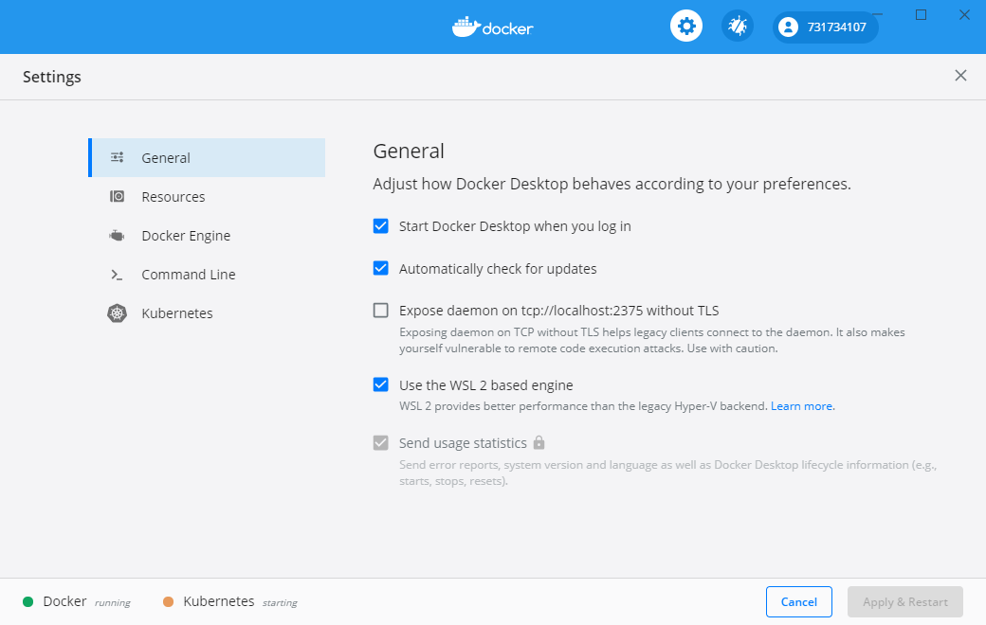The width and height of the screenshot is (986, 625).
Task: Enable Expose daemon on tcp without TLS
Action: pyautogui.click(x=381, y=310)
